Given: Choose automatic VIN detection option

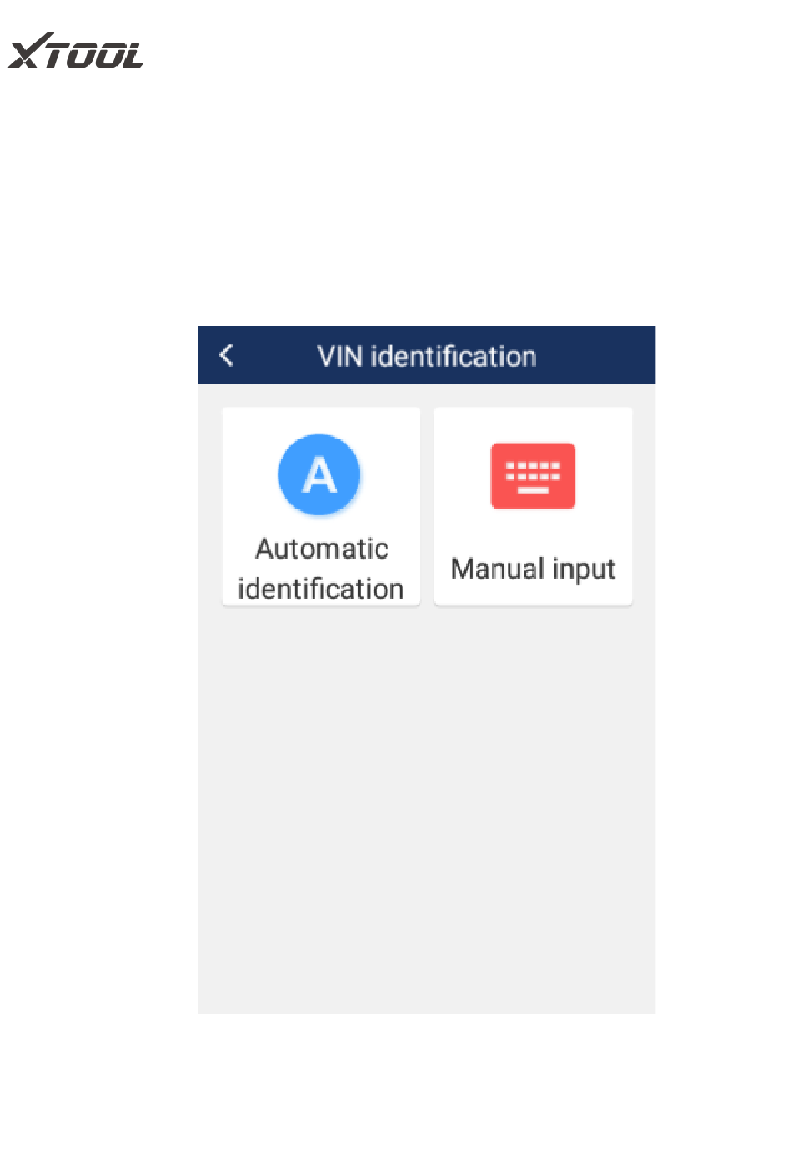Looking at the screenshot, I should [x=321, y=506].
